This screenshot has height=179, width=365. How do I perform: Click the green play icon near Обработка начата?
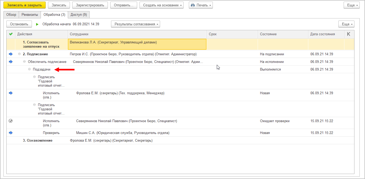pos(37,24)
